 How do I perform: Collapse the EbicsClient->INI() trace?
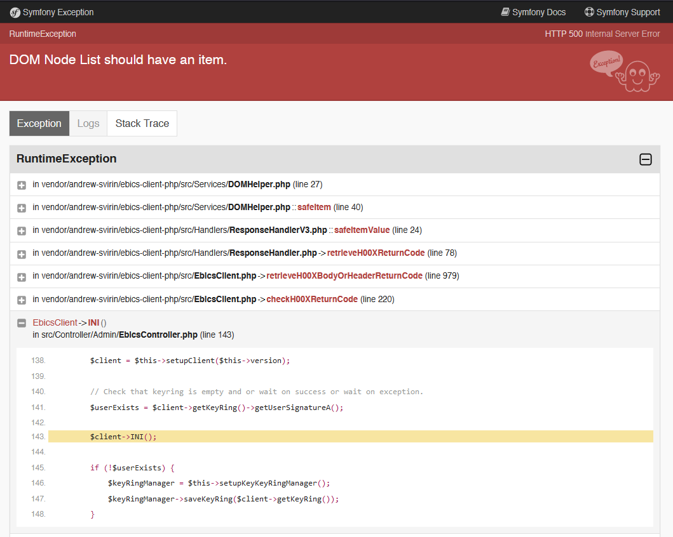click(x=22, y=323)
